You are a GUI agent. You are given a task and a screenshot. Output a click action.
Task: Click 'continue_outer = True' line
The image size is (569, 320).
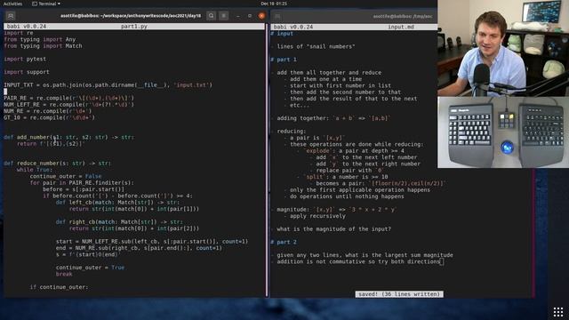(x=90, y=268)
